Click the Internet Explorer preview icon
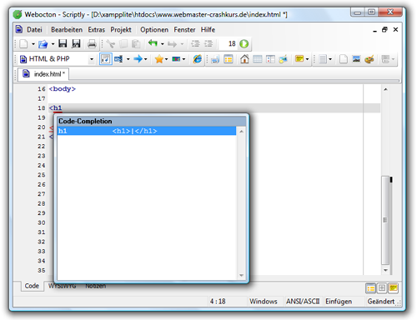This screenshot has height=320, width=417. pos(198,59)
